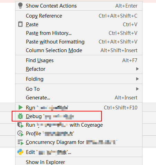The image size is (156, 165).
Task: Click the green Run play icon
Action: coord(21,107)
